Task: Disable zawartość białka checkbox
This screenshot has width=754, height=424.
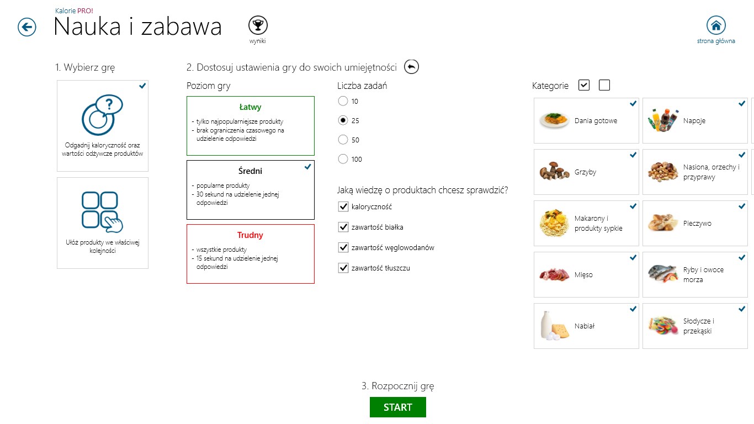Action: tap(343, 227)
